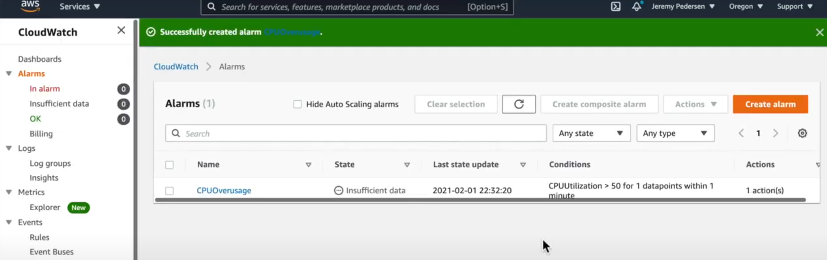
Task: Open Insufficient data sidebar item
Action: pyautogui.click(x=59, y=104)
